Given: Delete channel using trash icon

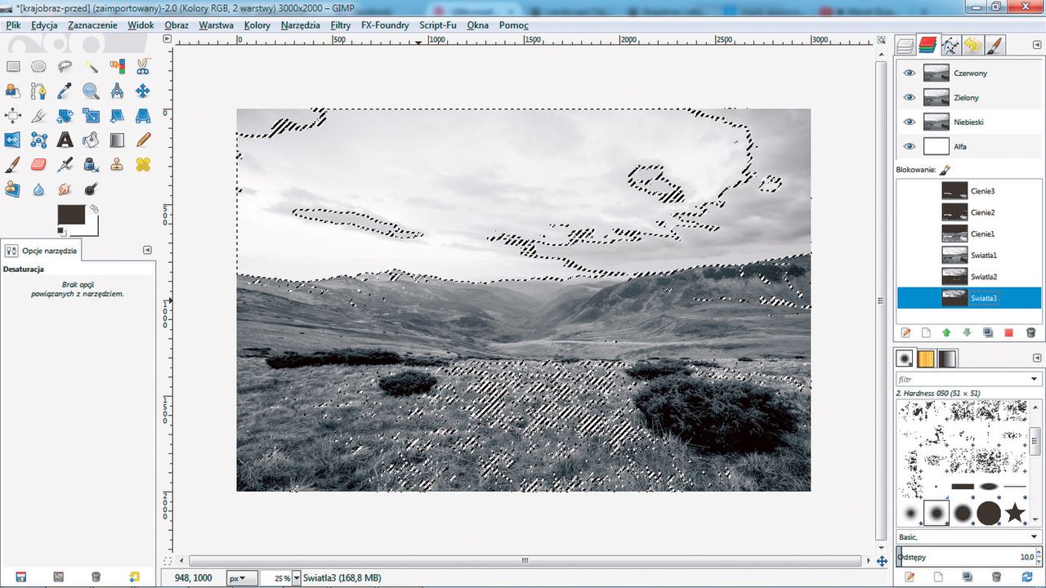Looking at the screenshot, I should [1030, 332].
